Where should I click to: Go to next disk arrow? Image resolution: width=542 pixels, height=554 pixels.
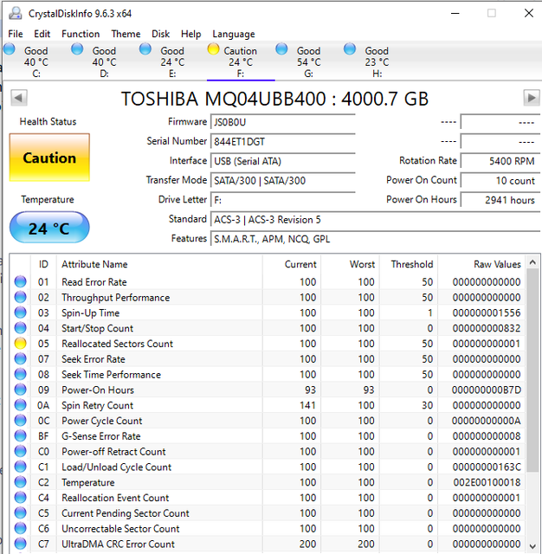tap(532, 98)
